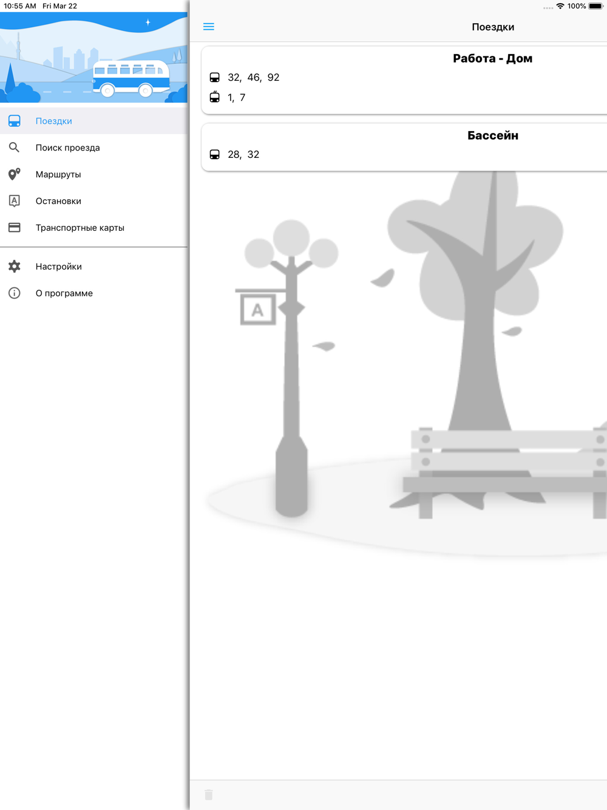607x810 pixels.
Task: Click the gear icon for Настройки
Action: (x=15, y=267)
